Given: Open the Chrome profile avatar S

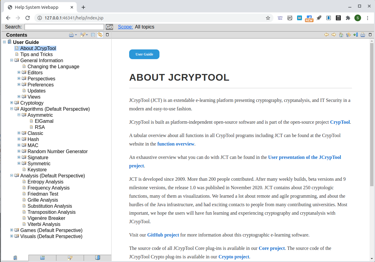Looking at the screenshot, I should click(x=358, y=18).
